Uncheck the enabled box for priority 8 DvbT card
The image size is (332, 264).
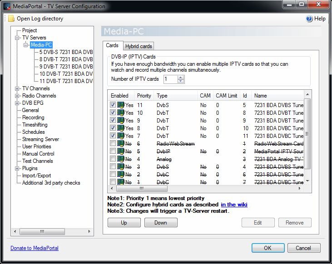pos(113,128)
